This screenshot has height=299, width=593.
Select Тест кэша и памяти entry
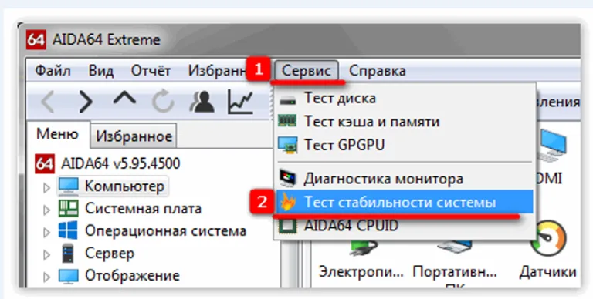point(405,122)
